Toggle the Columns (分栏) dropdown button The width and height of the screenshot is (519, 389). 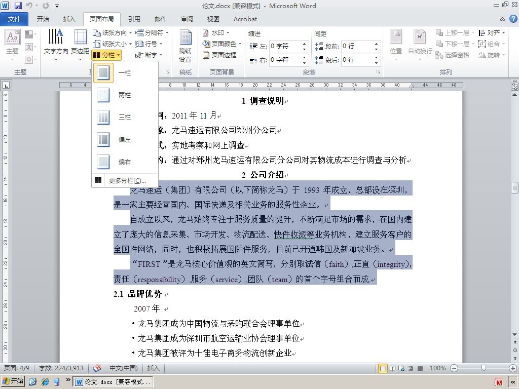click(106, 55)
